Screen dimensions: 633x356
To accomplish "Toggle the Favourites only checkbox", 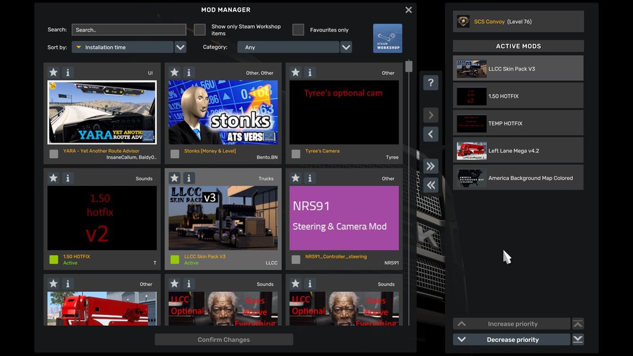I will tap(298, 30).
